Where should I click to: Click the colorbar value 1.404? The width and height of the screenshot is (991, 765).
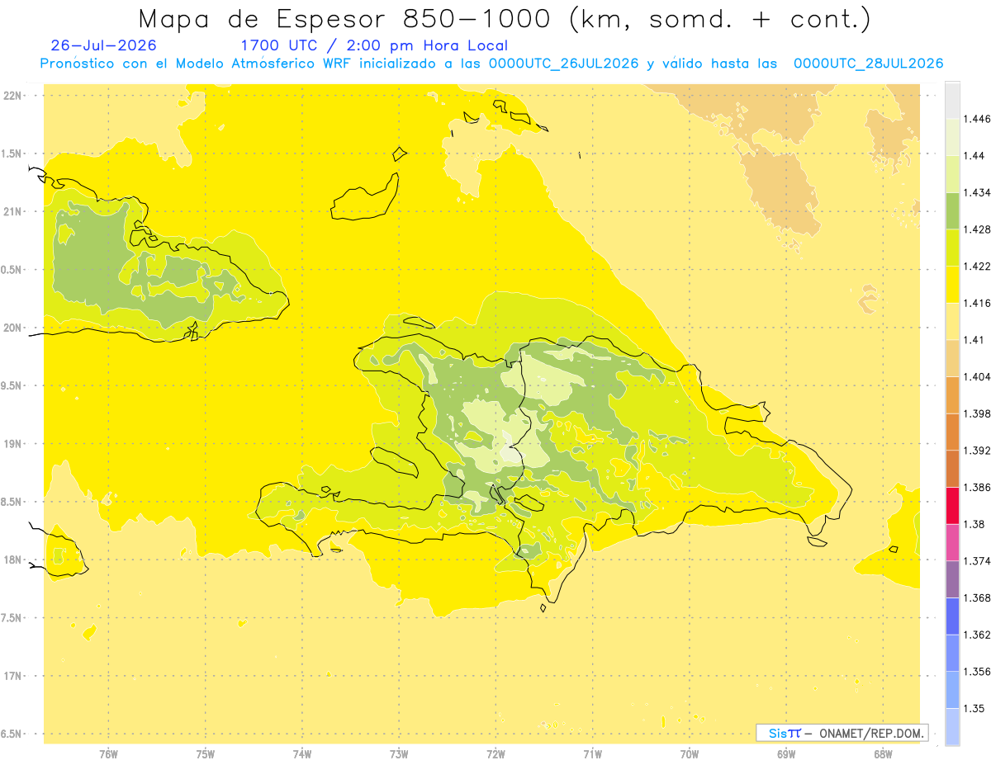pos(979,376)
